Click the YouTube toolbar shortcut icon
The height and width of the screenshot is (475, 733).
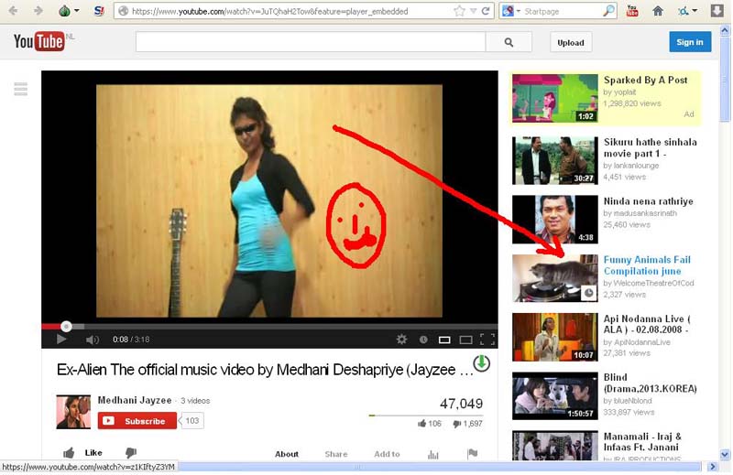[x=632, y=11]
